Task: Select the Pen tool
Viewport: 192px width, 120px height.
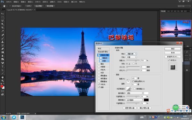Action: [x=3, y=63]
